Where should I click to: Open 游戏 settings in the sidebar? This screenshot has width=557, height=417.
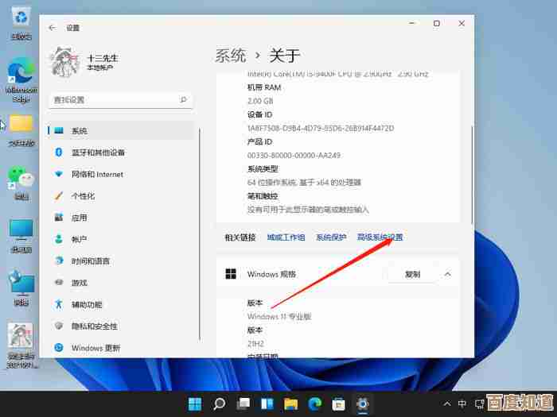79,283
